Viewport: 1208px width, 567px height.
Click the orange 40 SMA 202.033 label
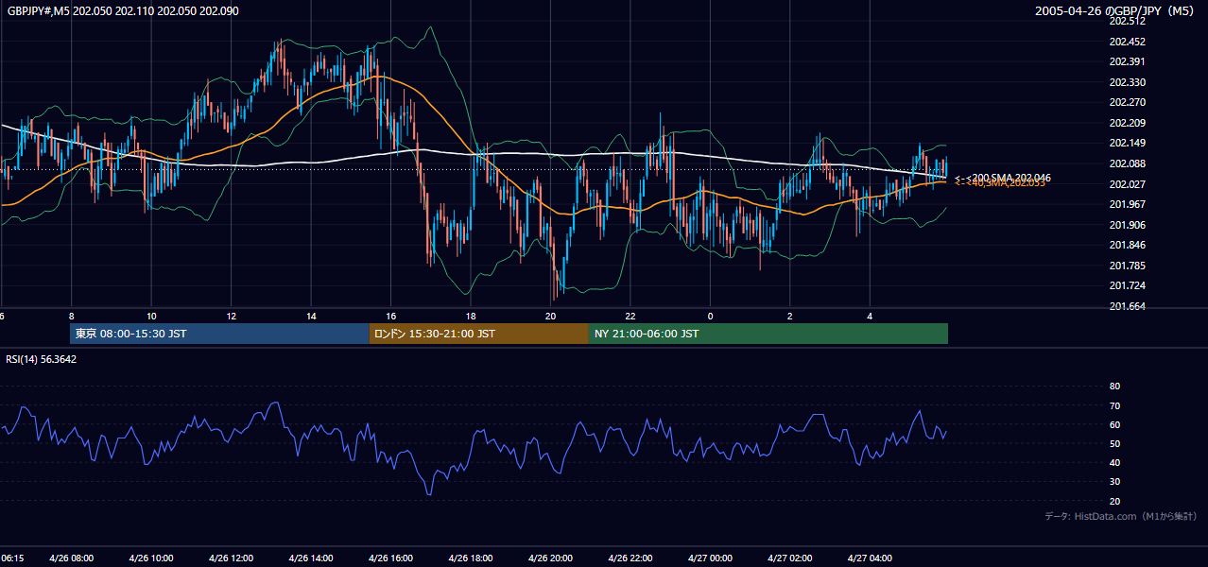tap(1000, 183)
